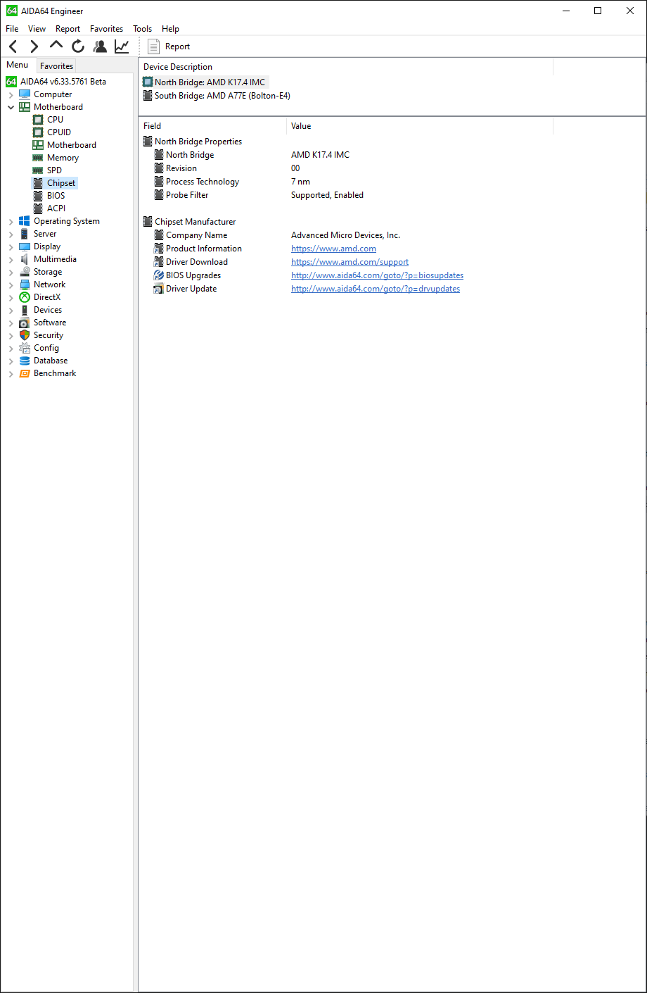The width and height of the screenshot is (647, 993).
Task: Select the Motherboard sub-item board icon
Action: tap(38, 145)
